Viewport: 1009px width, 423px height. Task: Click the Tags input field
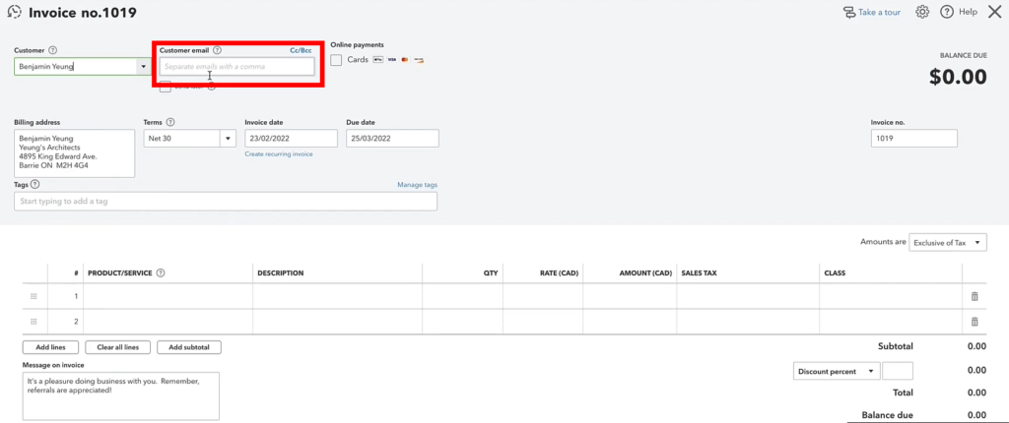[x=226, y=202]
